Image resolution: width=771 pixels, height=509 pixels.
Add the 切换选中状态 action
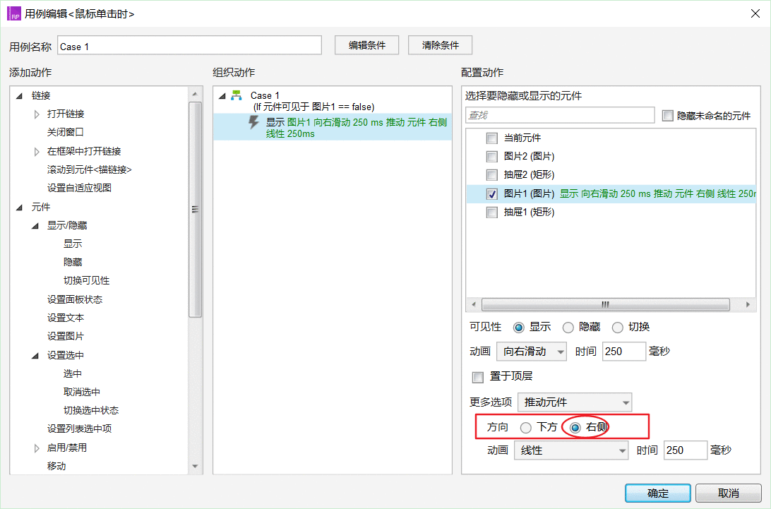[x=91, y=411]
